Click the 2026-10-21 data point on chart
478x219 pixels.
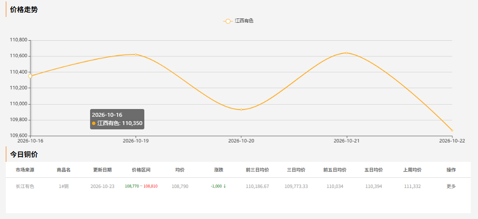[x=347, y=53]
